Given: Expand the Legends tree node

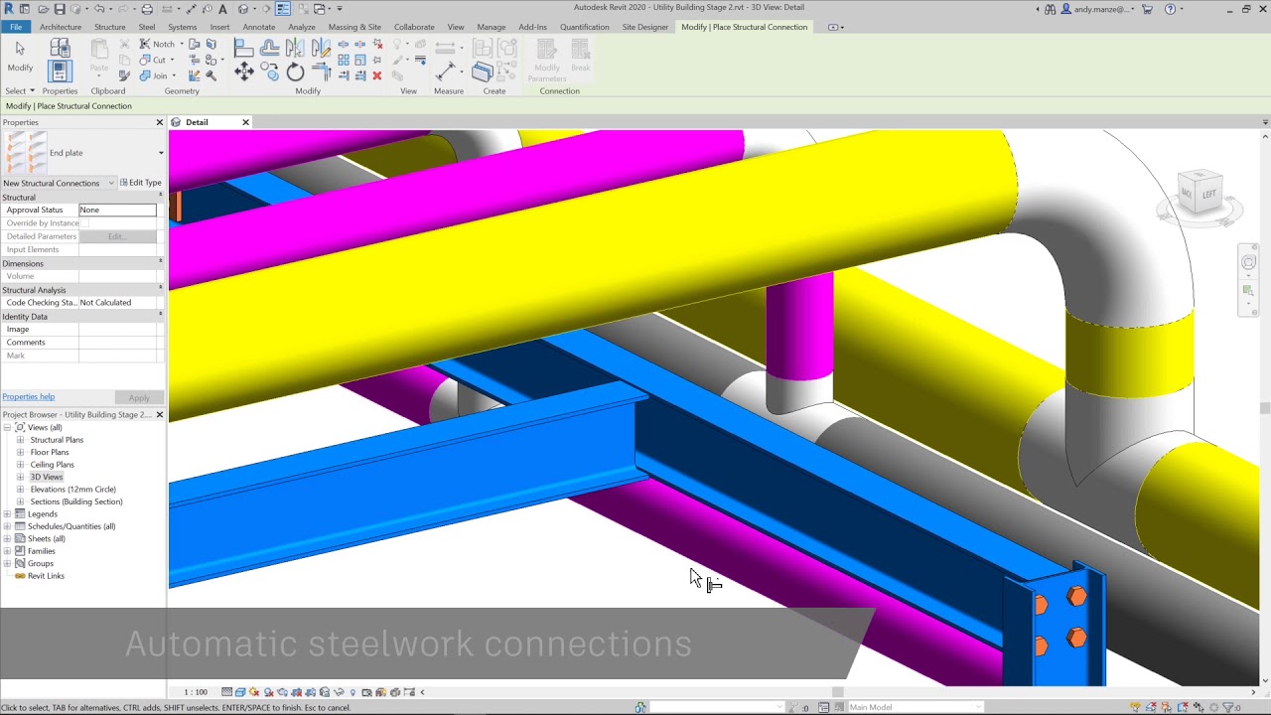Looking at the screenshot, I should pos(8,513).
